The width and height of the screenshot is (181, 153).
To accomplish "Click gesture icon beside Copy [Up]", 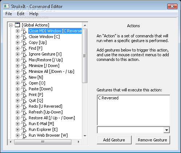I will [24, 43].
